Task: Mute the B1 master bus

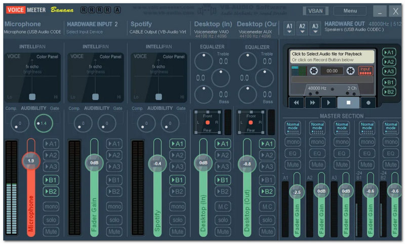Action: tap(366, 165)
